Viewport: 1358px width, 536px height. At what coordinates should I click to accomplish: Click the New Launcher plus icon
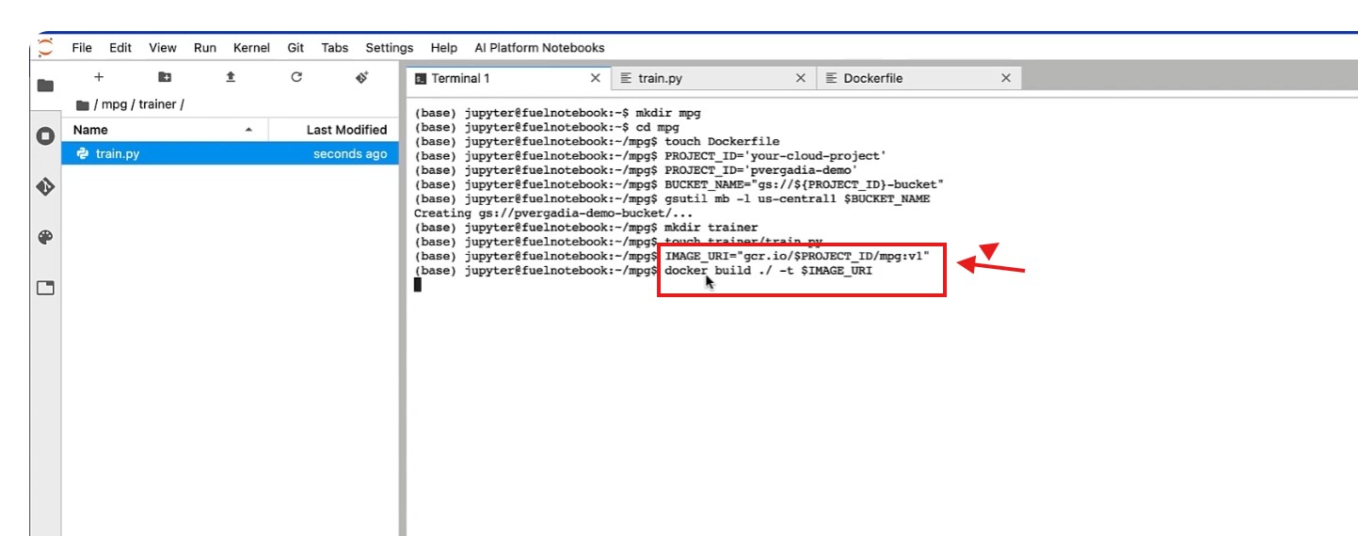point(99,77)
